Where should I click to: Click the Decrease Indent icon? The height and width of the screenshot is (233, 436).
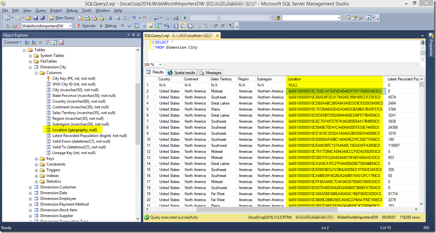215,26
